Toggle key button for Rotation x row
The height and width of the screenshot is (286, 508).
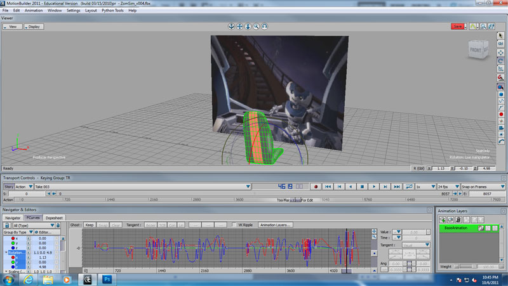click(x=29, y=257)
